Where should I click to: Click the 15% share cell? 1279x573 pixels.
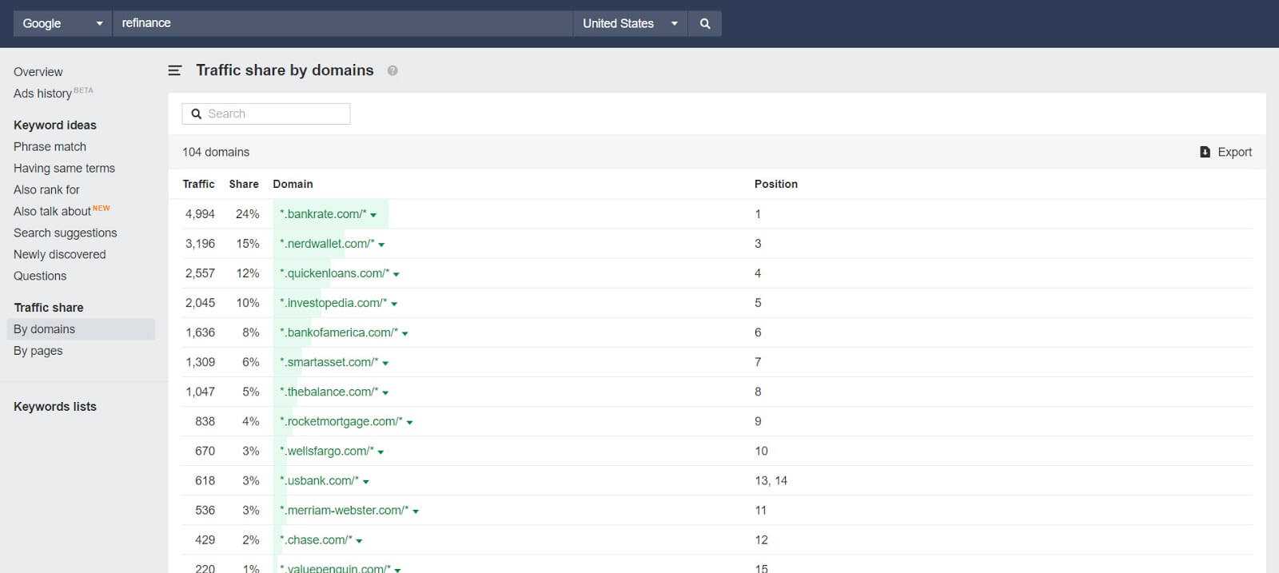[x=247, y=244]
